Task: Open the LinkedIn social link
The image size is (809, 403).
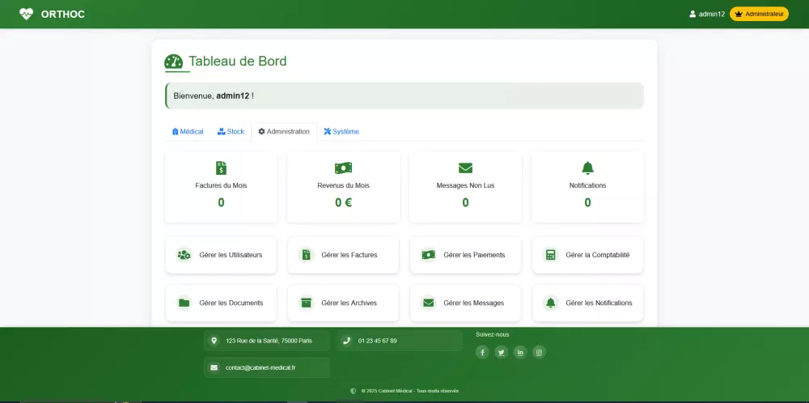Action: click(520, 353)
